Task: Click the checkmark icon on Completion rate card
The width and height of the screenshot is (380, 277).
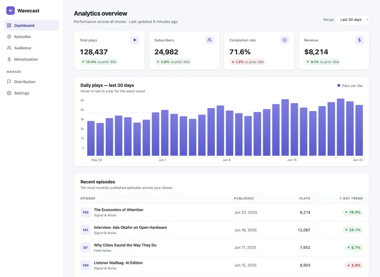Action: click(x=284, y=40)
